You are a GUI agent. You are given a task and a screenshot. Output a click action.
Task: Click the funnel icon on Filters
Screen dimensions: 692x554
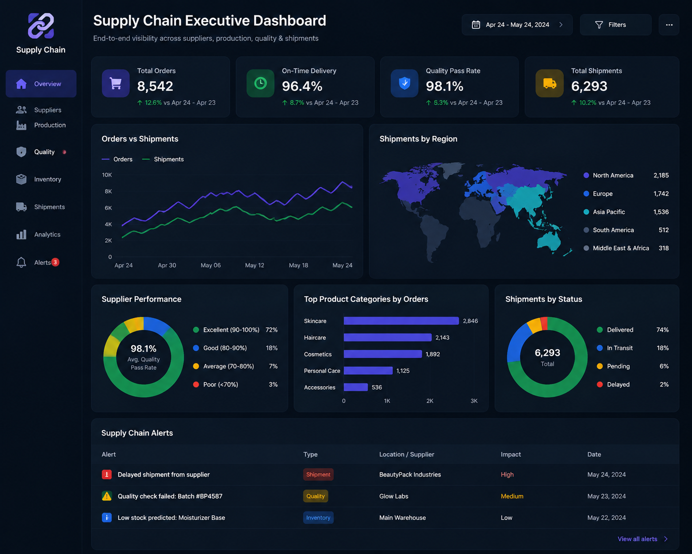[599, 25]
